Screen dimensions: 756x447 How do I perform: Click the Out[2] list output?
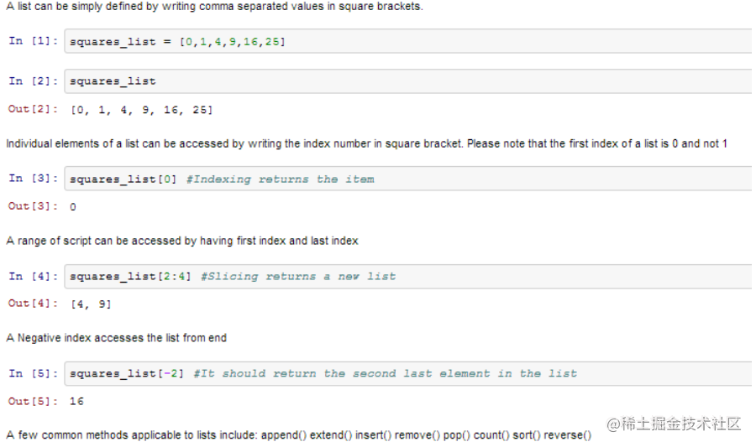142,110
